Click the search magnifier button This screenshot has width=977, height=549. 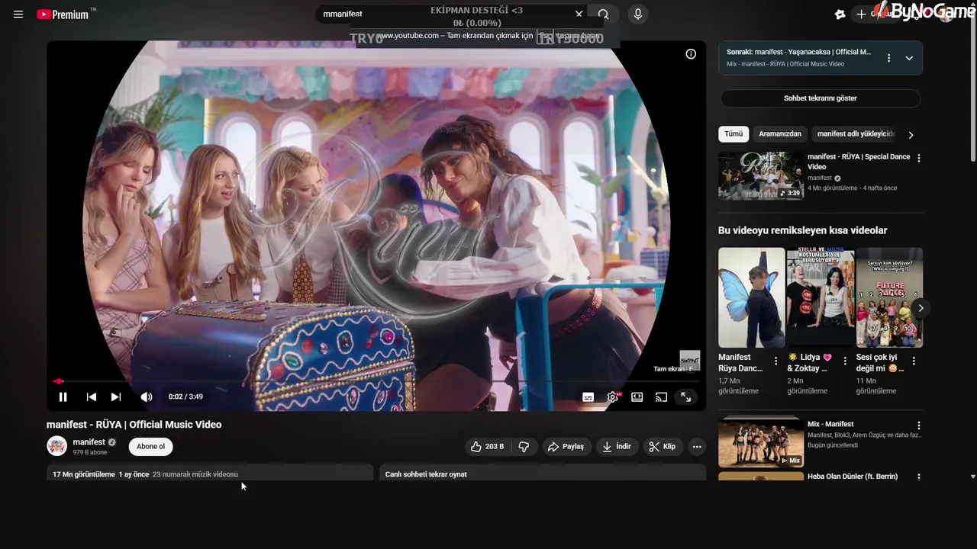(x=604, y=14)
